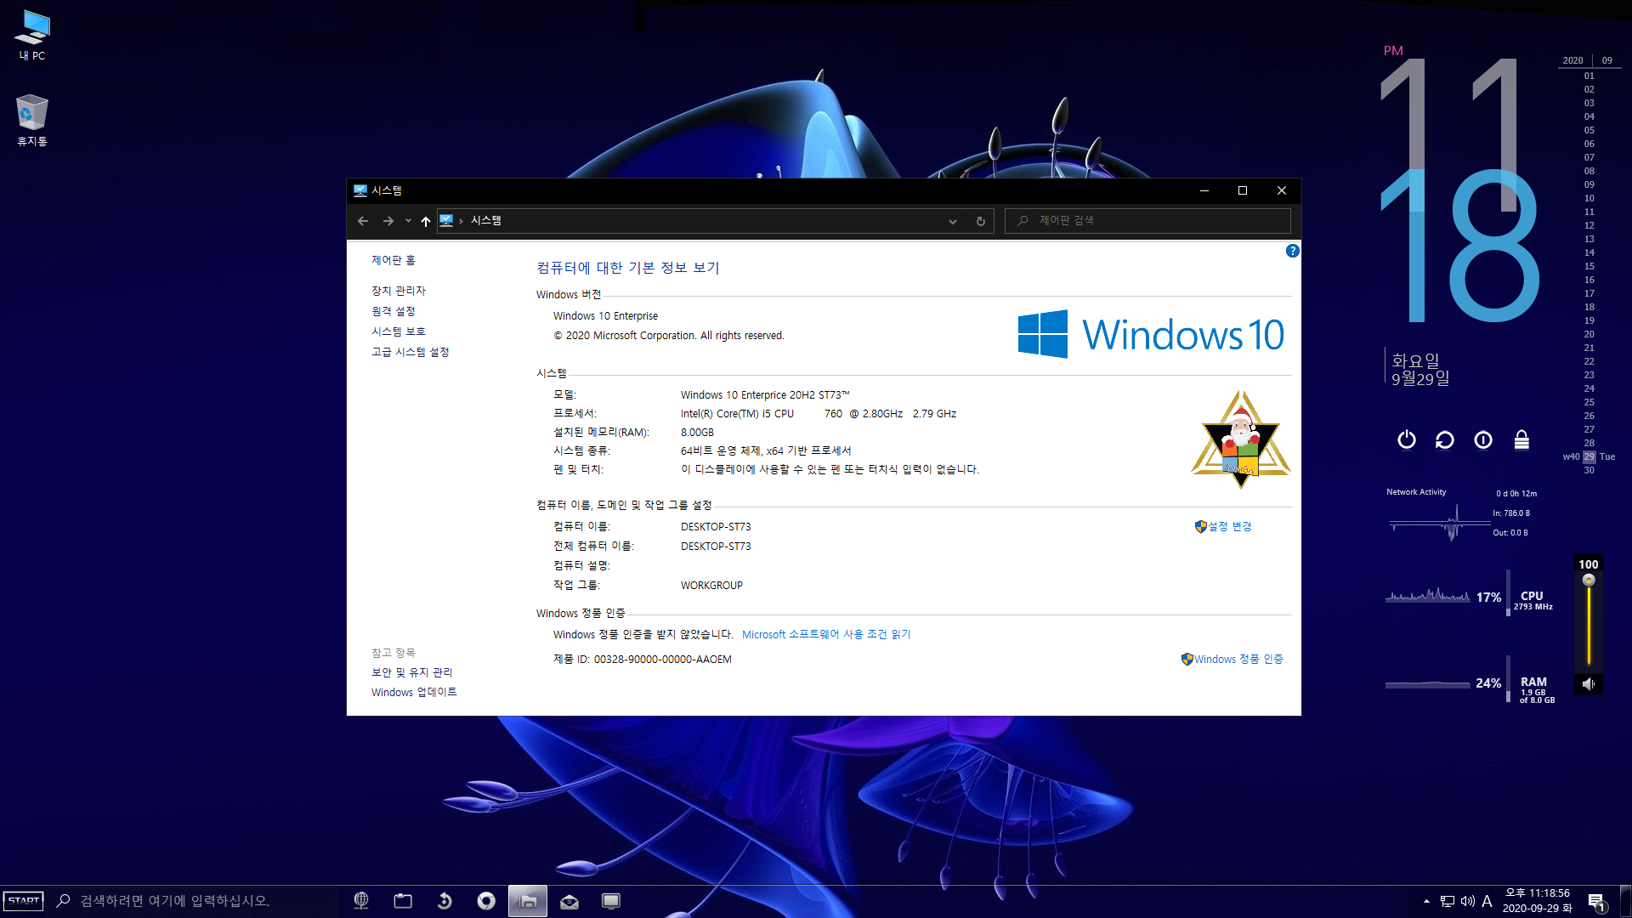The image size is (1632, 918).
Task: Adjust the volume slider knob on widget
Action: pyautogui.click(x=1589, y=580)
